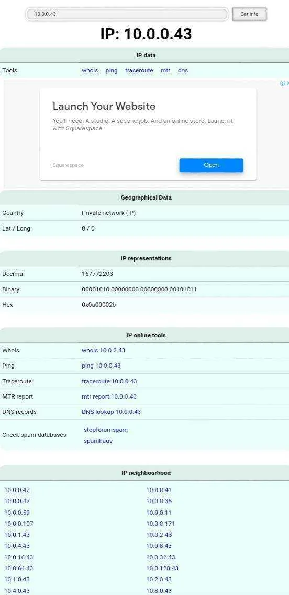Screen dimensions: 289x595
Task: Open neighbour IP 10.0.0.42
Action: pos(17,490)
